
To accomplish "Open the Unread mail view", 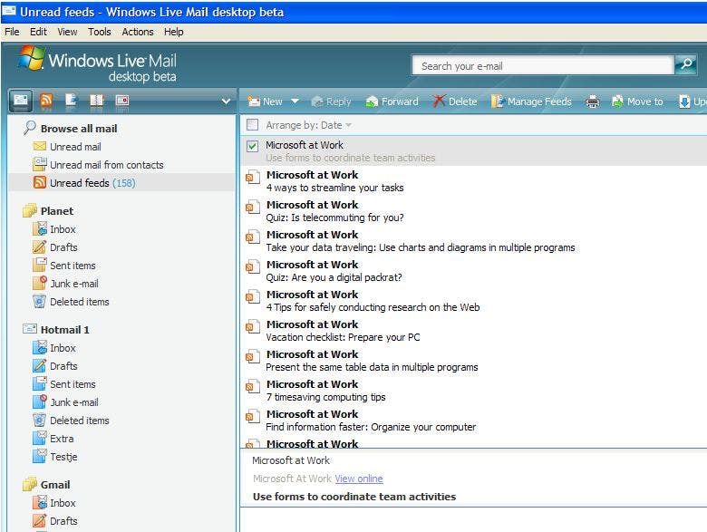I will (x=75, y=147).
